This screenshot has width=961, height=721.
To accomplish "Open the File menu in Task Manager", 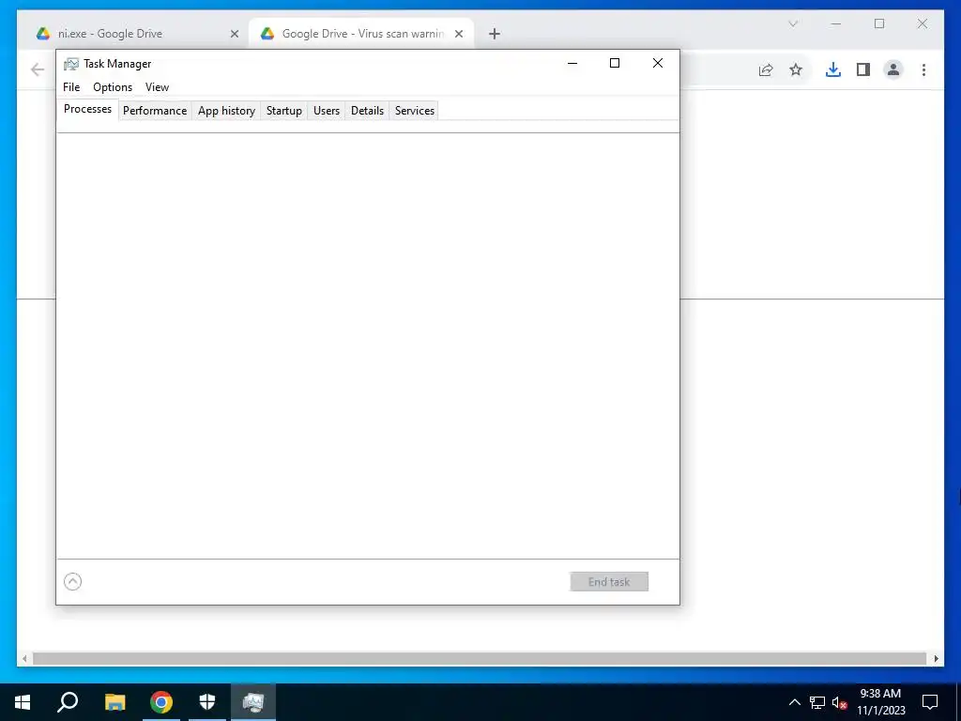I will point(71,87).
